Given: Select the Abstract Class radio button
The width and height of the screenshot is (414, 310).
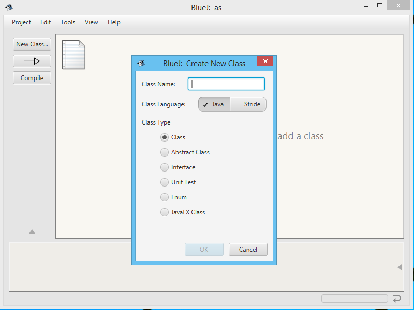Looking at the screenshot, I should point(165,152).
